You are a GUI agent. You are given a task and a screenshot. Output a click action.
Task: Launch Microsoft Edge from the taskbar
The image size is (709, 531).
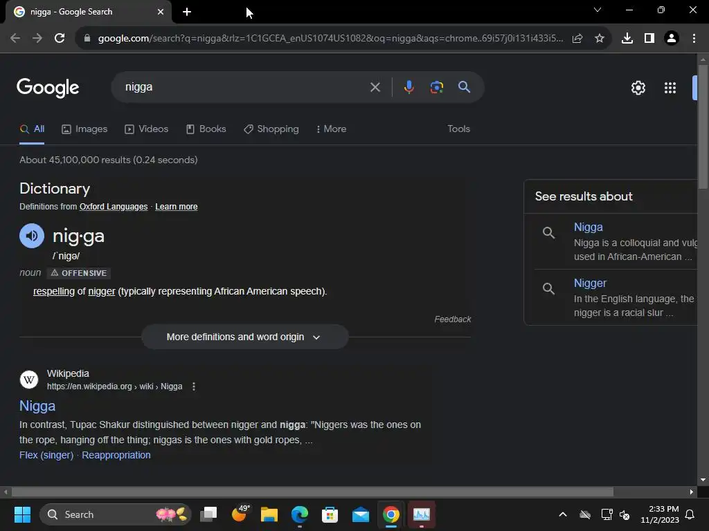point(299,514)
